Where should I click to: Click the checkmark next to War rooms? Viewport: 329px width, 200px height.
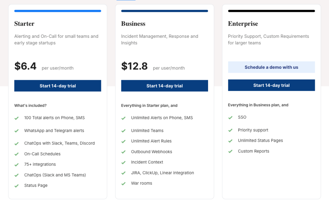click(x=123, y=183)
